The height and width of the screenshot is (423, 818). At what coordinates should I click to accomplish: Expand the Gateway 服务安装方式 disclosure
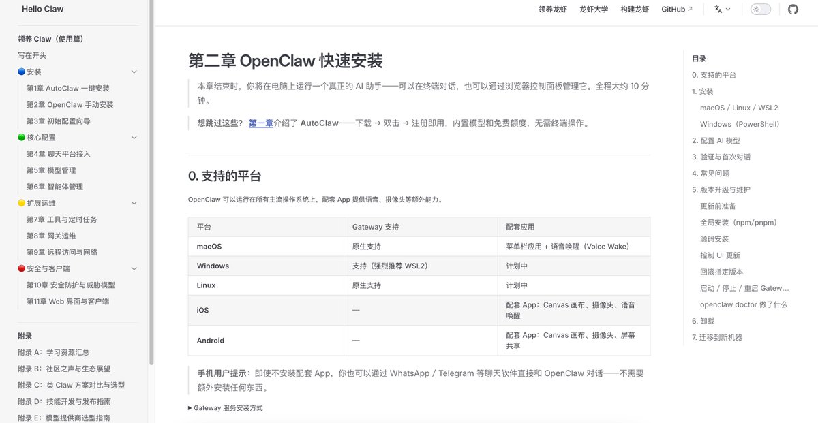click(225, 408)
